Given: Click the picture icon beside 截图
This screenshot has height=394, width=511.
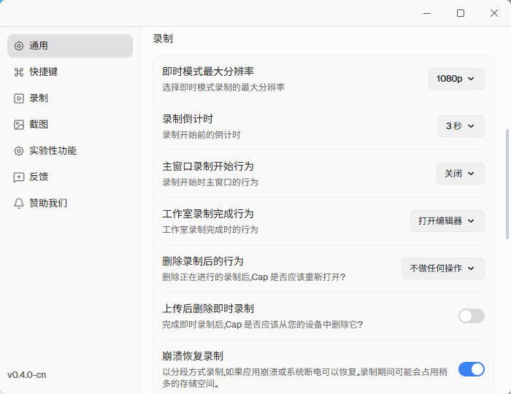Looking at the screenshot, I should click(19, 125).
